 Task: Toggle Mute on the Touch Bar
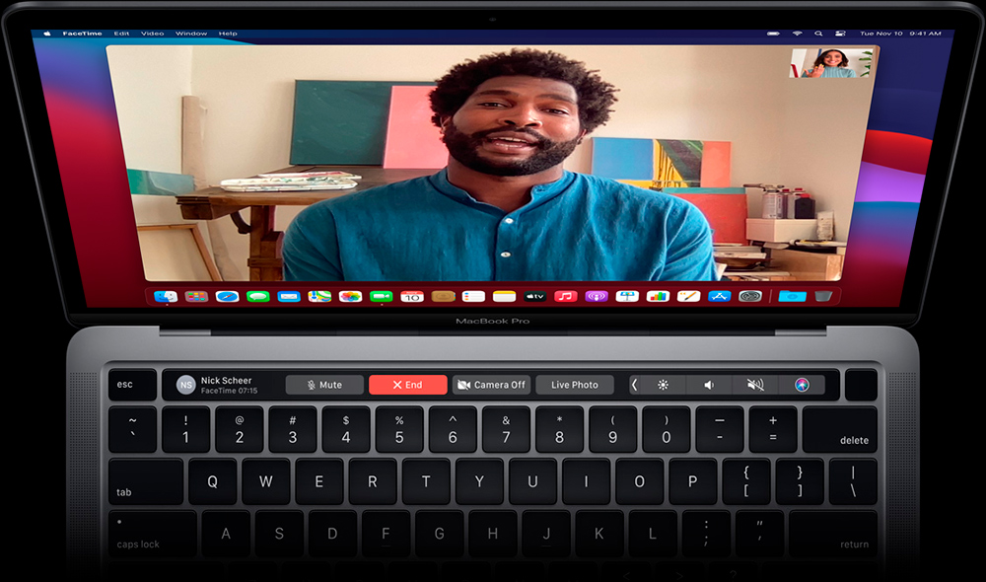[x=324, y=385]
